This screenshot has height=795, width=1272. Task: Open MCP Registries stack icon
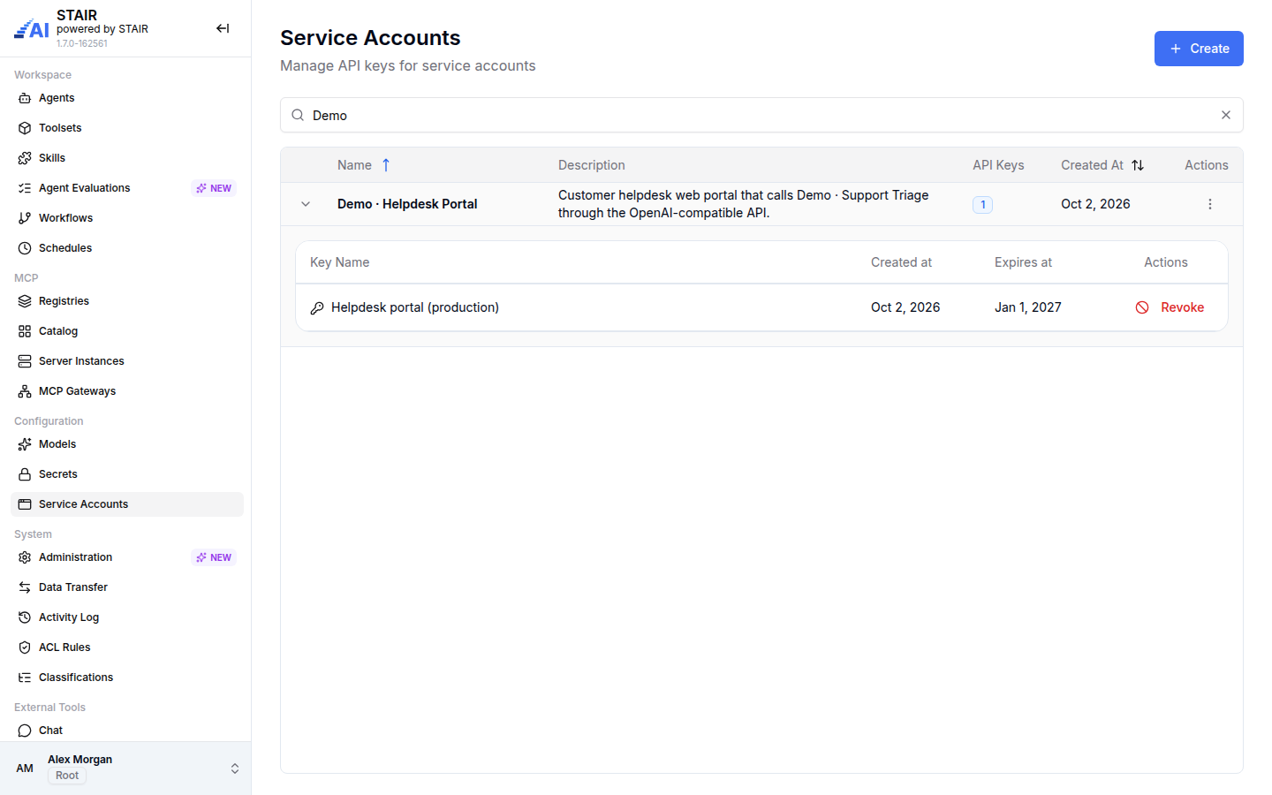click(x=25, y=301)
